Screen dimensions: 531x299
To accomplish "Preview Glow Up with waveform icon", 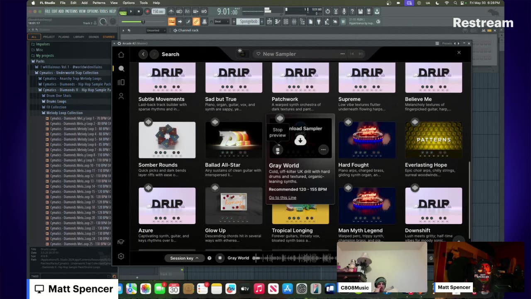I will coord(215,188).
